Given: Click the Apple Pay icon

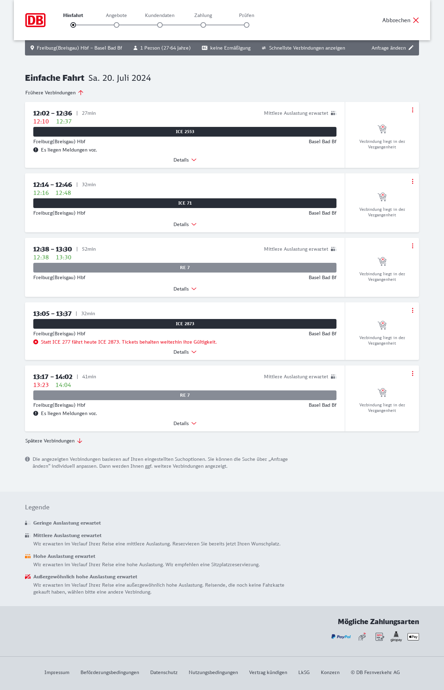Looking at the screenshot, I should pyautogui.click(x=413, y=637).
